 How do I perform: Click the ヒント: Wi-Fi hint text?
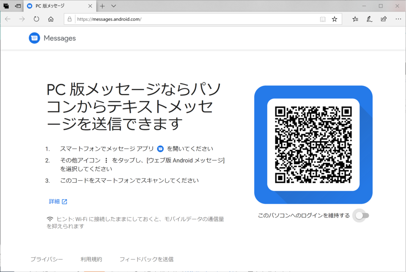(135, 223)
